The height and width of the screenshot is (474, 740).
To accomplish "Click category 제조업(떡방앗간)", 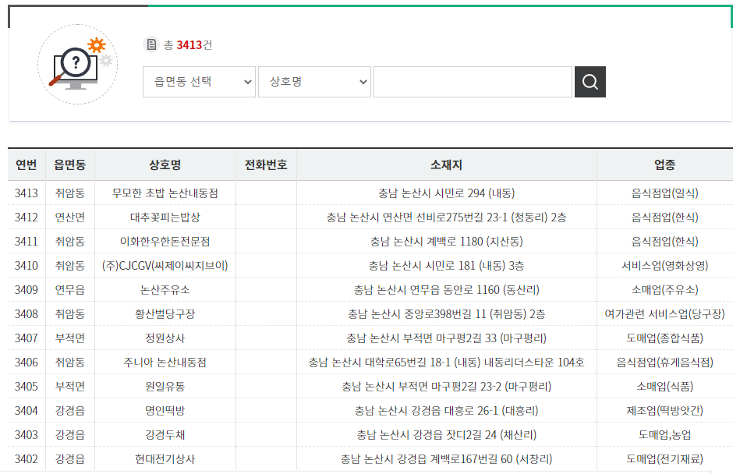I will (x=664, y=411).
